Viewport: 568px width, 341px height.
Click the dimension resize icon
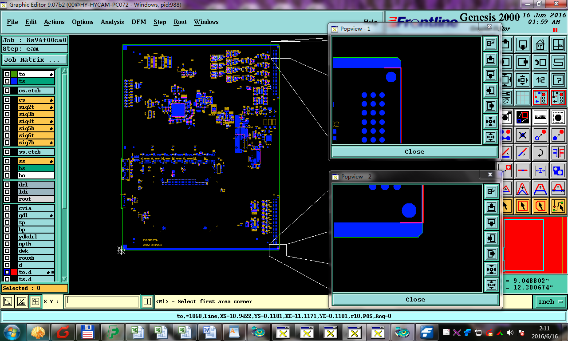click(x=540, y=170)
